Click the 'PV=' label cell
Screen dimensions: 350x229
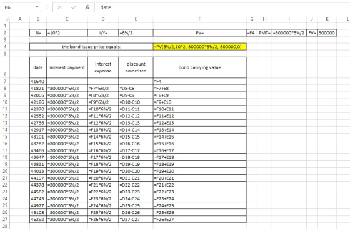(200, 32)
